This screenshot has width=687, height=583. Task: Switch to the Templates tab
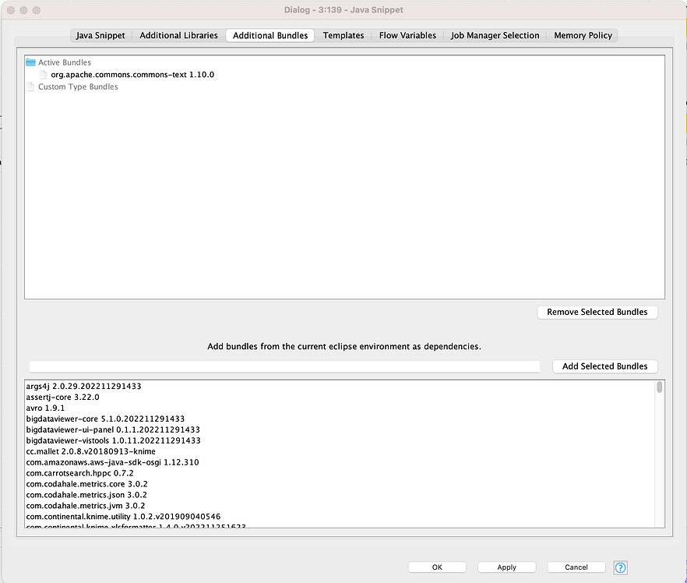pos(343,35)
